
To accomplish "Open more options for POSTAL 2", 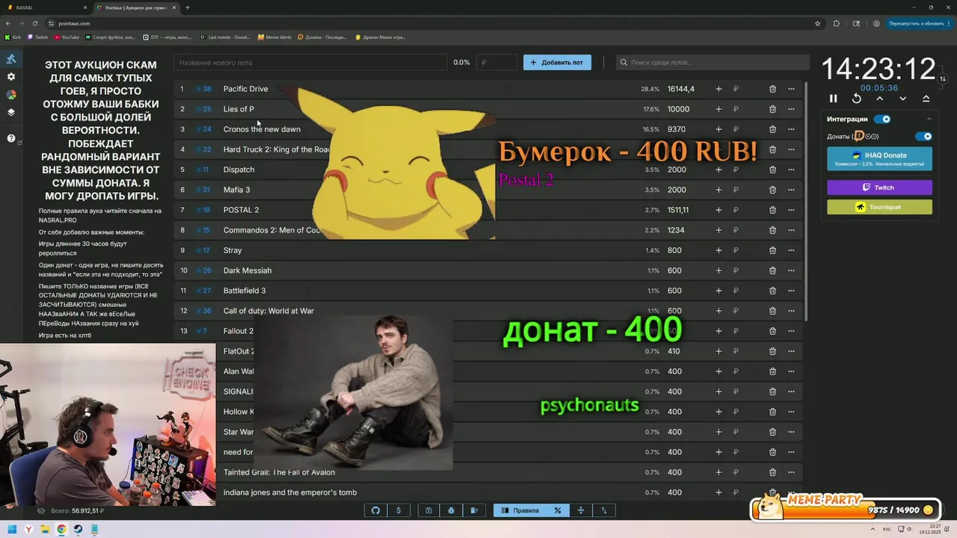I will 792,210.
